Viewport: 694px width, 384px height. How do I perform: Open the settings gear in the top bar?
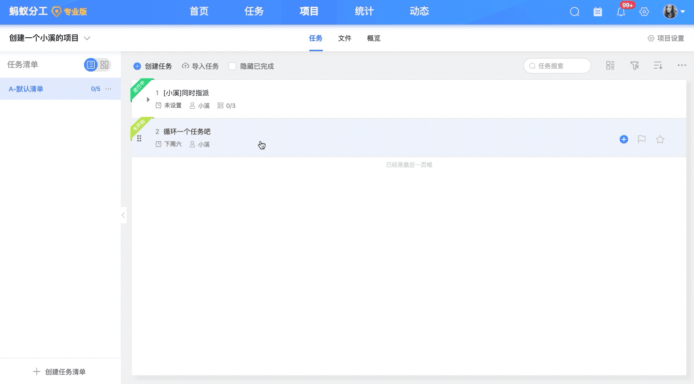click(644, 12)
